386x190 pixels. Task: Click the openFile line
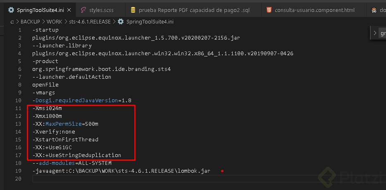click(x=45, y=84)
